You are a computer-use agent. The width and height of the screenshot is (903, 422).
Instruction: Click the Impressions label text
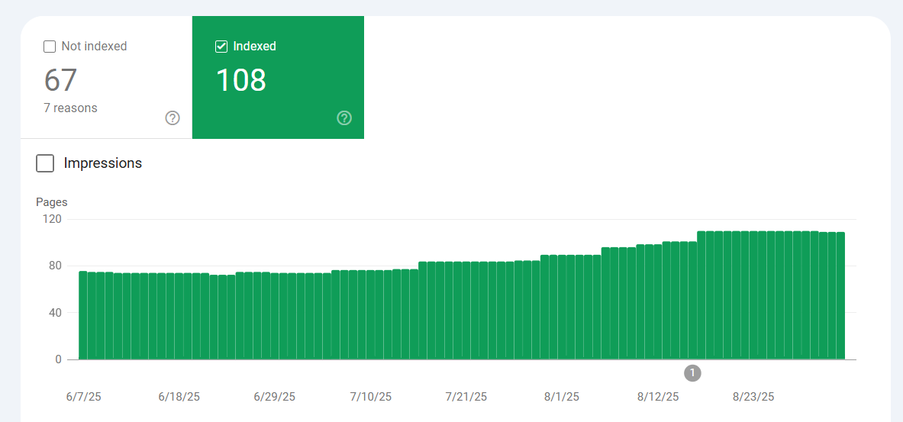pyautogui.click(x=102, y=163)
